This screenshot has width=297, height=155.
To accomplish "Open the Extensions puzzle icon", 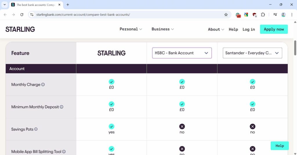I will (263, 14).
